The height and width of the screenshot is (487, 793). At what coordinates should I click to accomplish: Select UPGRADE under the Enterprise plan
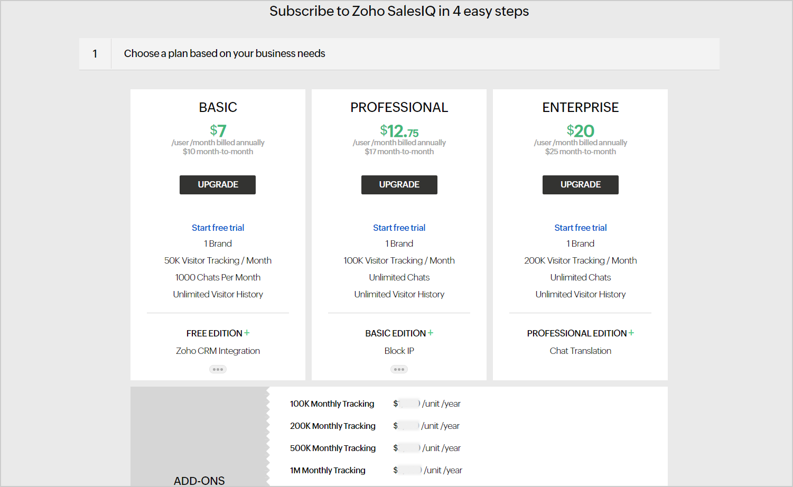point(580,185)
